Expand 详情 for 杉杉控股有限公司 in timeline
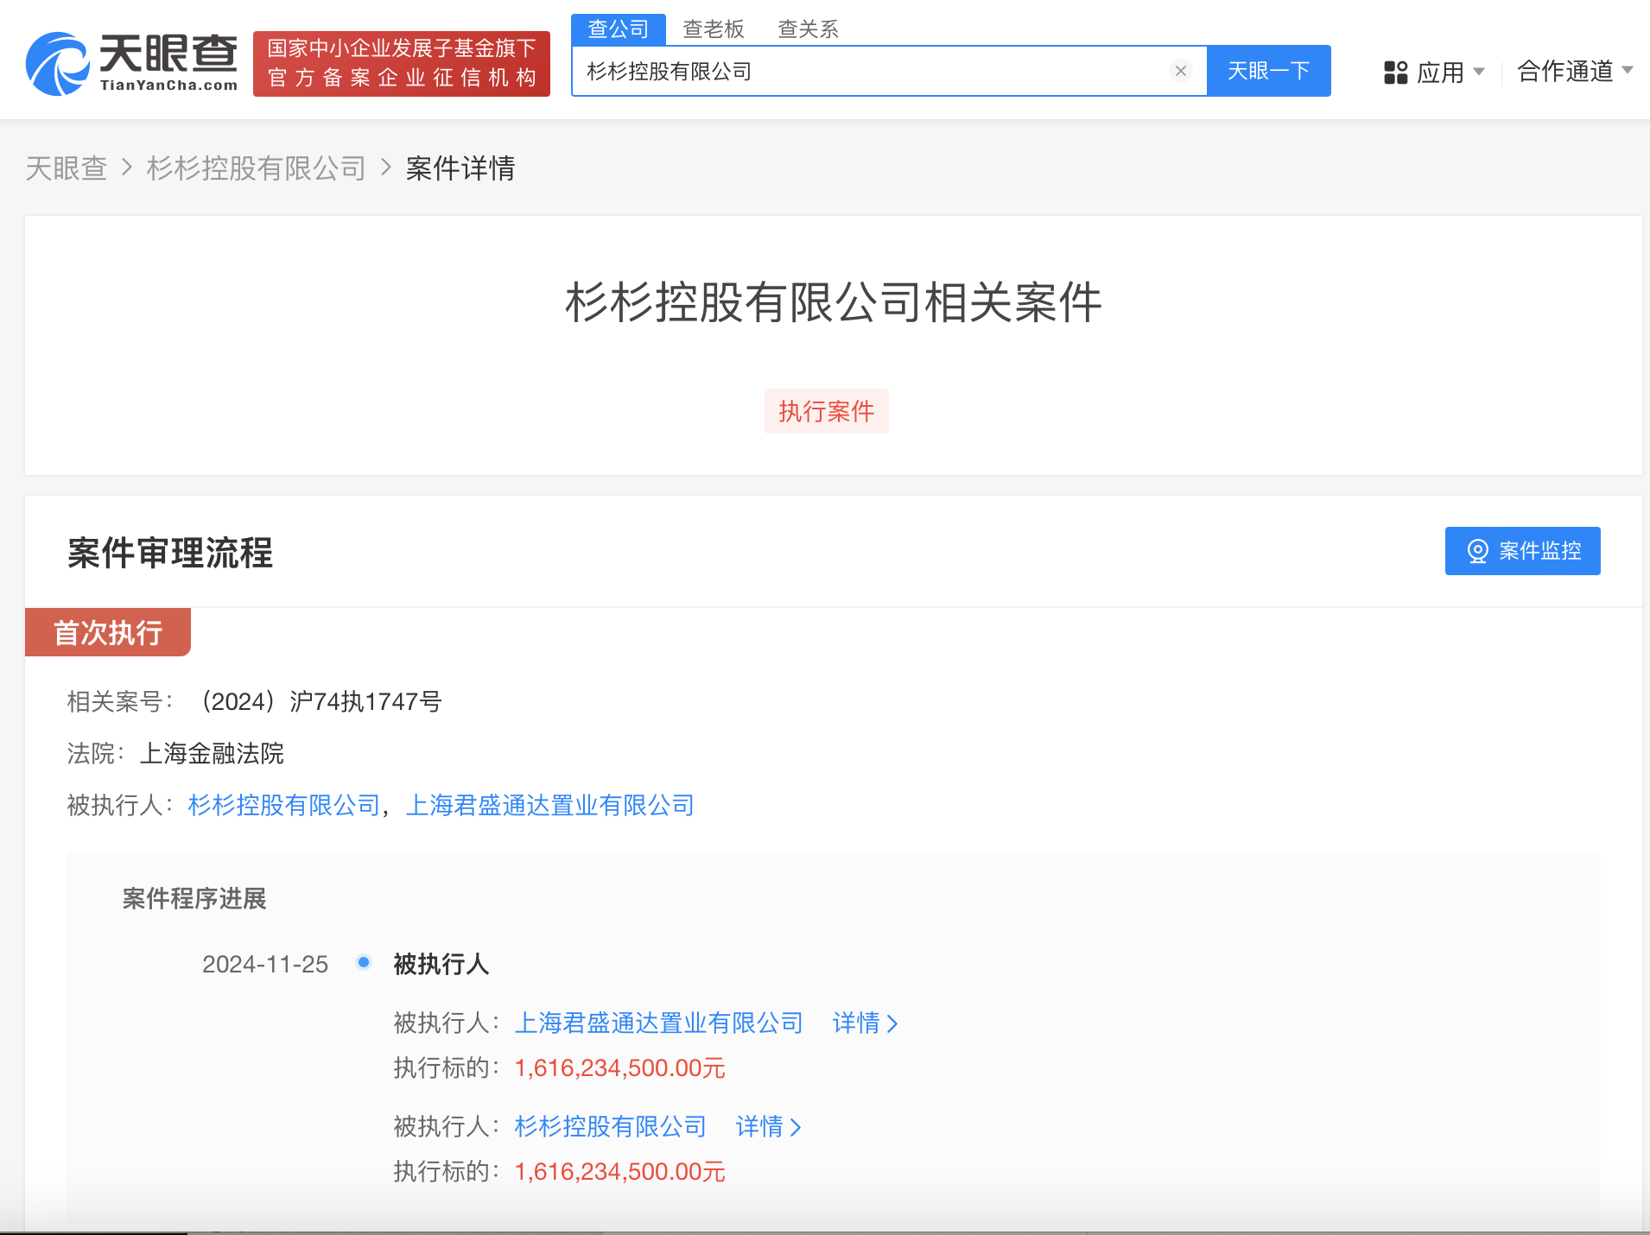This screenshot has width=1650, height=1235. click(x=768, y=1127)
